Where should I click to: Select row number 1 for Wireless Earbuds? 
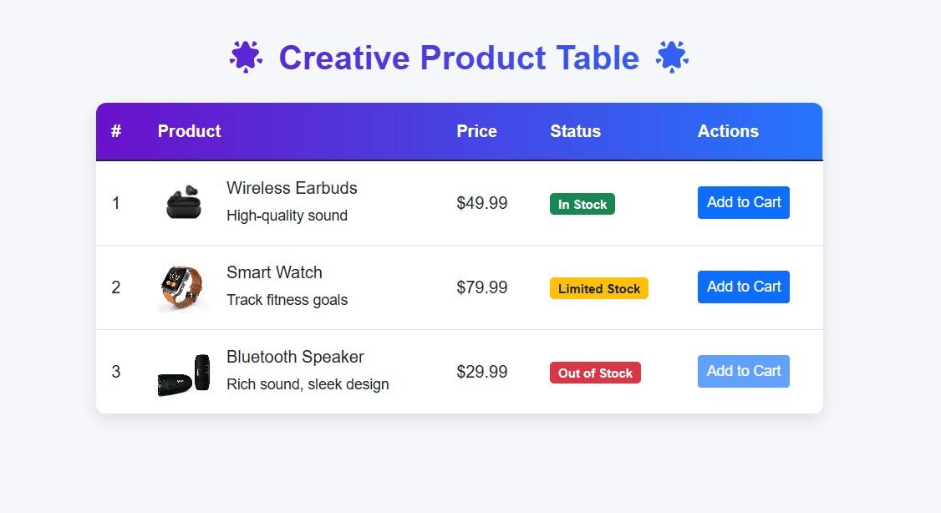116,202
